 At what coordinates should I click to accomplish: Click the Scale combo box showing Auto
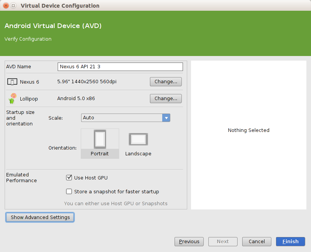tap(121, 118)
